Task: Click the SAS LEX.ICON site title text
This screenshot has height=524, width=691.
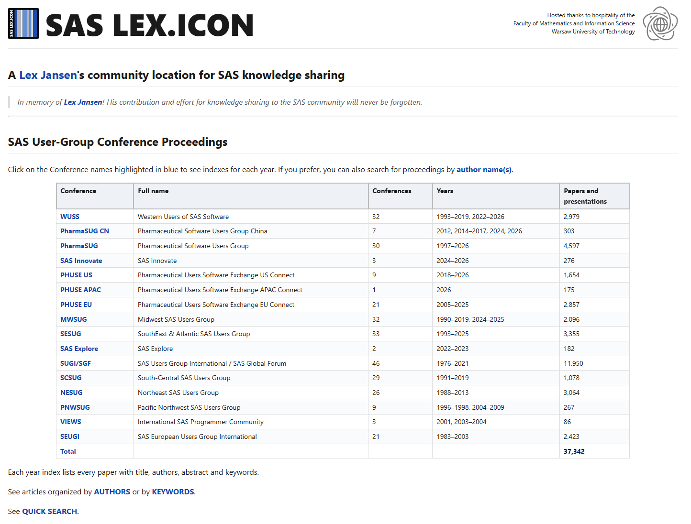Action: [149, 25]
